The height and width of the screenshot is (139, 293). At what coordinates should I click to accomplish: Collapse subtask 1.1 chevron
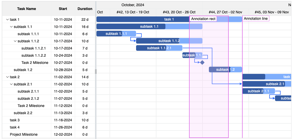[11, 27]
